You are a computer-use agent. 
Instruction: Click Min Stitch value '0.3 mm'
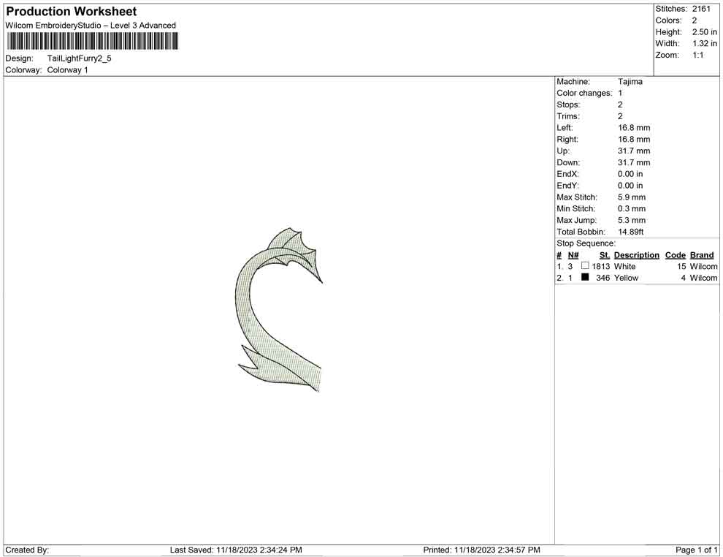point(632,208)
